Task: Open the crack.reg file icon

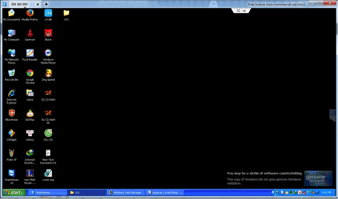Action: [x=48, y=173]
